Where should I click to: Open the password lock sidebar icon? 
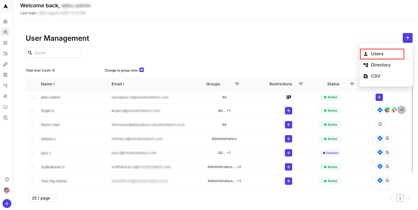[x=5, y=85]
